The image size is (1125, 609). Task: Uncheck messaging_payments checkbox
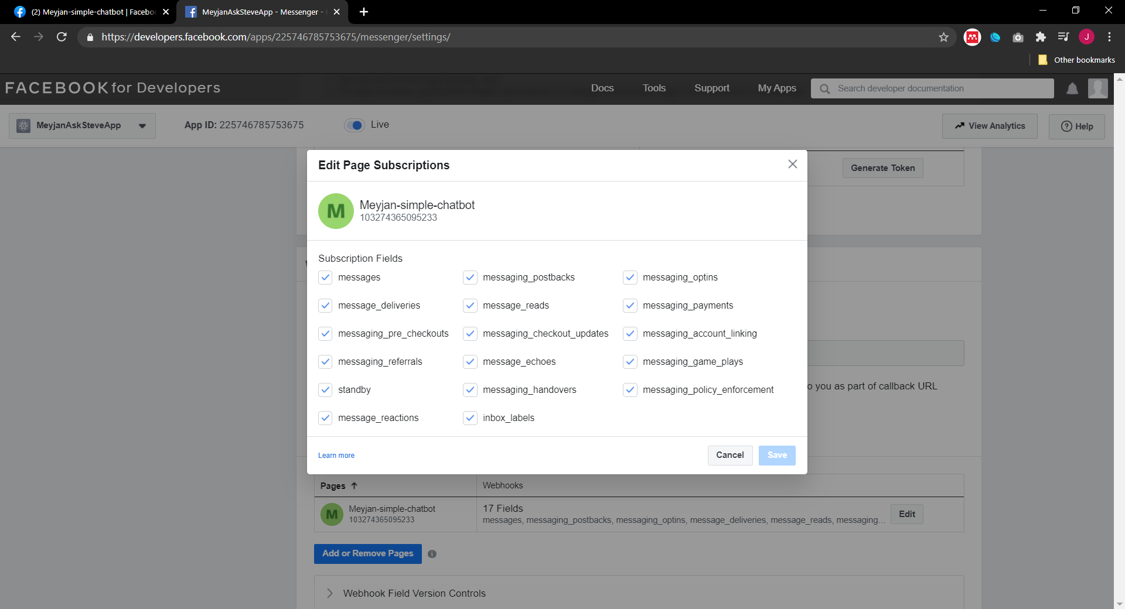(x=630, y=305)
